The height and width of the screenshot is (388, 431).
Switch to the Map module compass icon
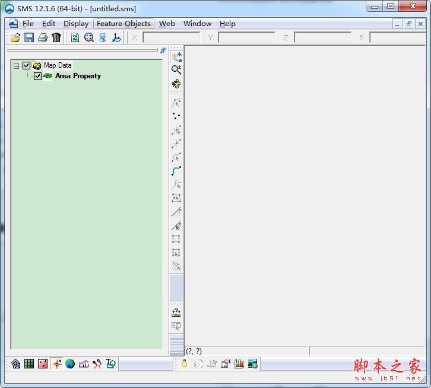point(57,364)
